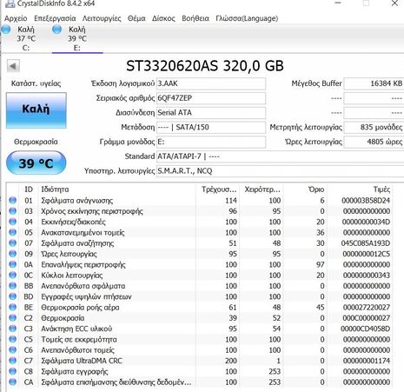Click raw value 00000001174
This screenshot has height=392, width=404.
tap(367, 361)
